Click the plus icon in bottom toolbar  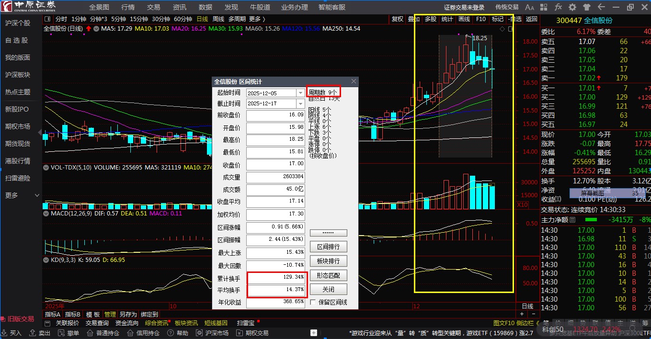click(x=313, y=333)
